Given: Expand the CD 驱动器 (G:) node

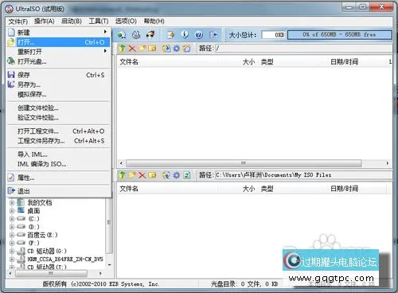Looking at the screenshot, I should tap(12, 251).
